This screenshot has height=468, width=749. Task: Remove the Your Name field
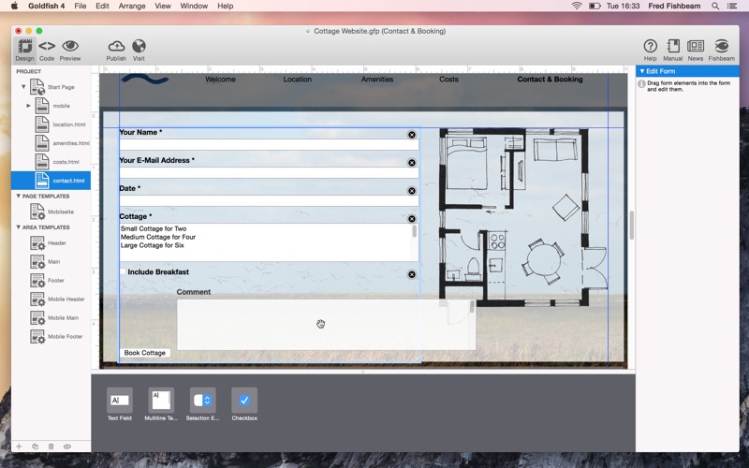click(x=412, y=135)
